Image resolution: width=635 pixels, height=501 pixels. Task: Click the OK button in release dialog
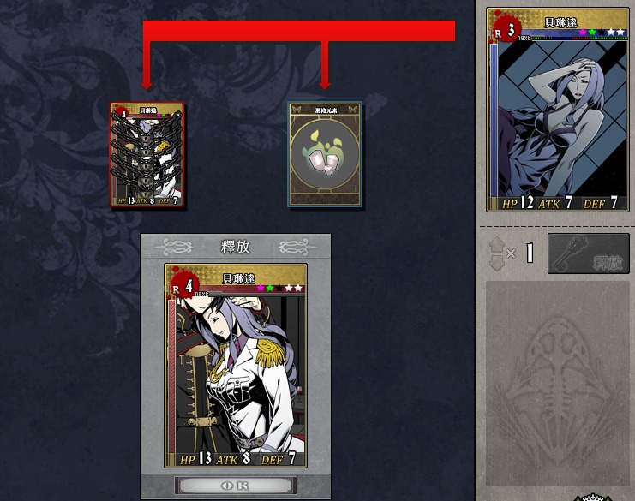(x=236, y=486)
